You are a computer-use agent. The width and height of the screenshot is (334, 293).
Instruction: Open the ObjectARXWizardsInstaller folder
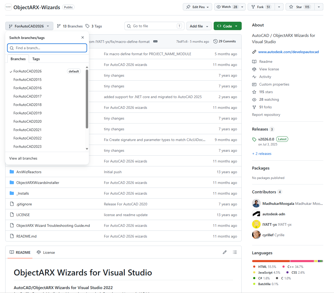tap(38, 183)
